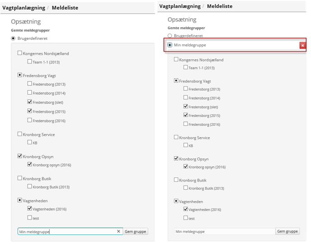Choose Brugerdefineret radio in right panel
The height and width of the screenshot is (244, 311).
tap(170, 35)
